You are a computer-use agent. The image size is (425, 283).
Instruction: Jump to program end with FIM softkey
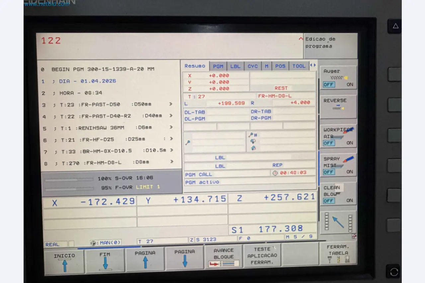tap(105, 260)
